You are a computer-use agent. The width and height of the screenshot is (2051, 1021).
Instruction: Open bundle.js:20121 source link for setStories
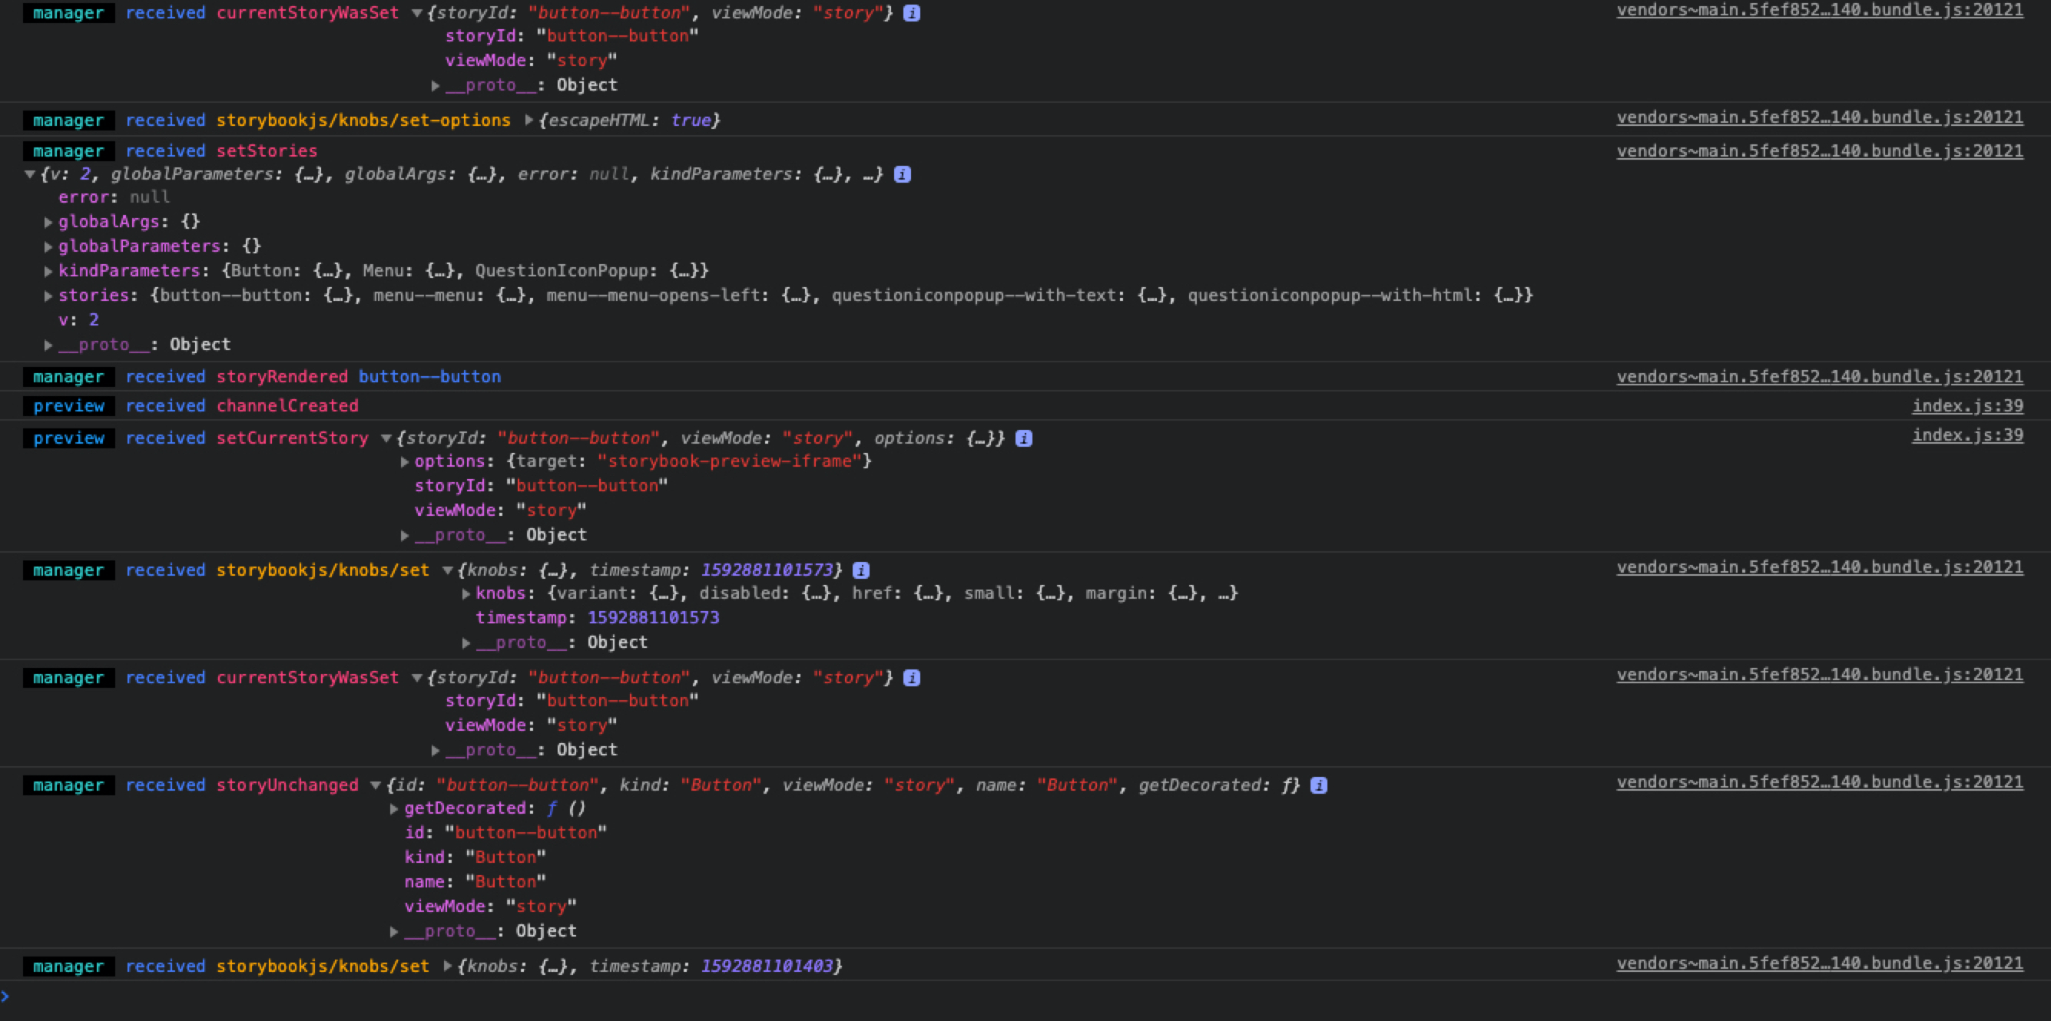point(1819,151)
